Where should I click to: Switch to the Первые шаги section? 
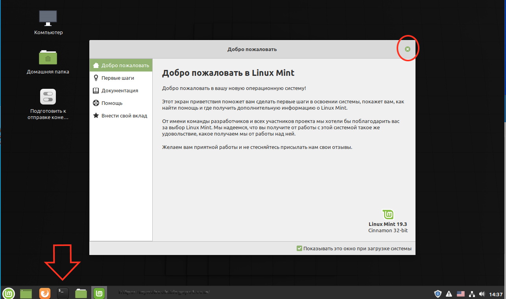coord(121,78)
